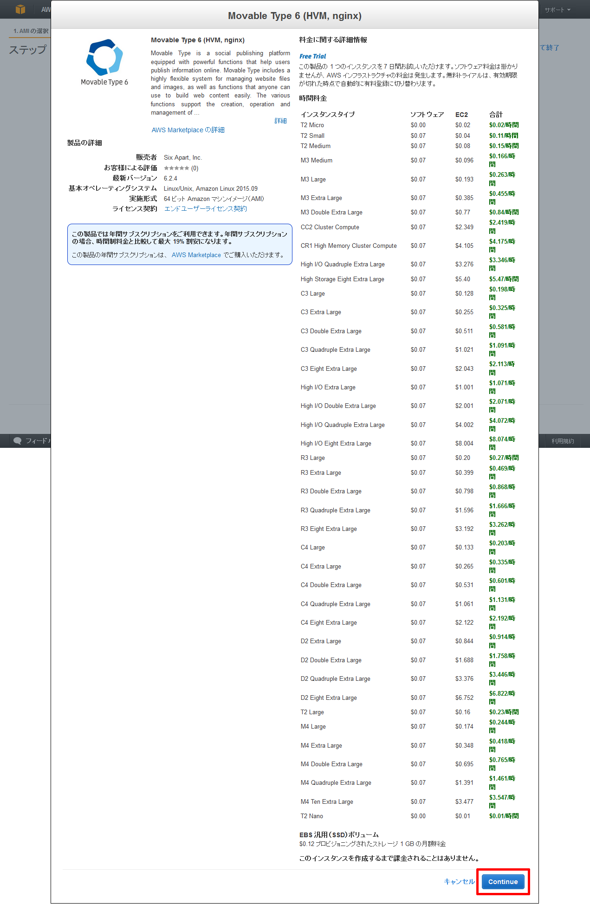Click the 利用規約 footer link

563,441
